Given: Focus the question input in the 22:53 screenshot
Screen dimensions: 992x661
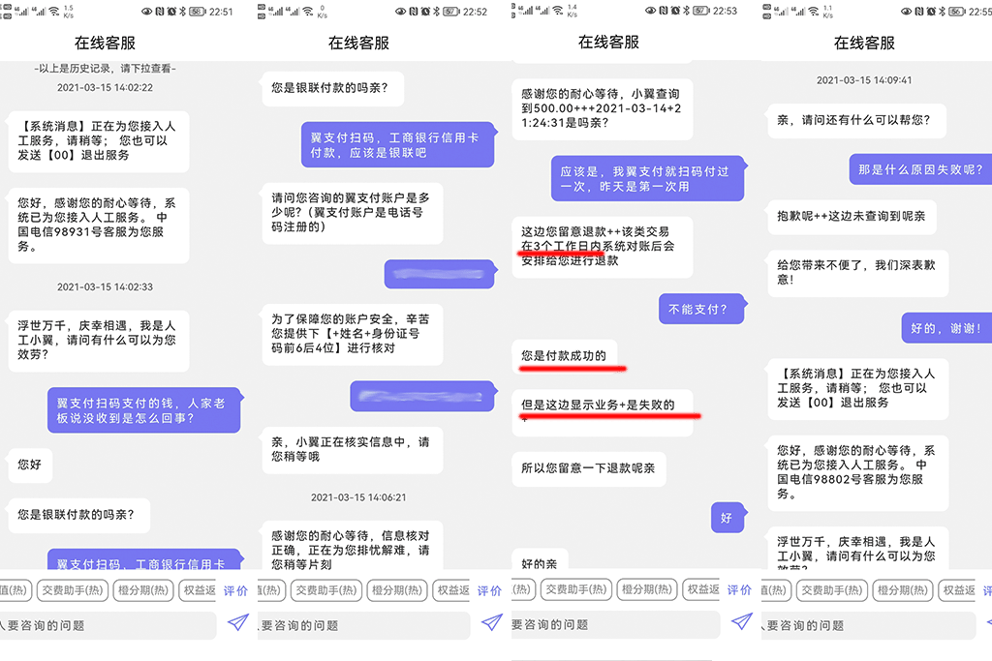Looking at the screenshot, I should tap(615, 624).
